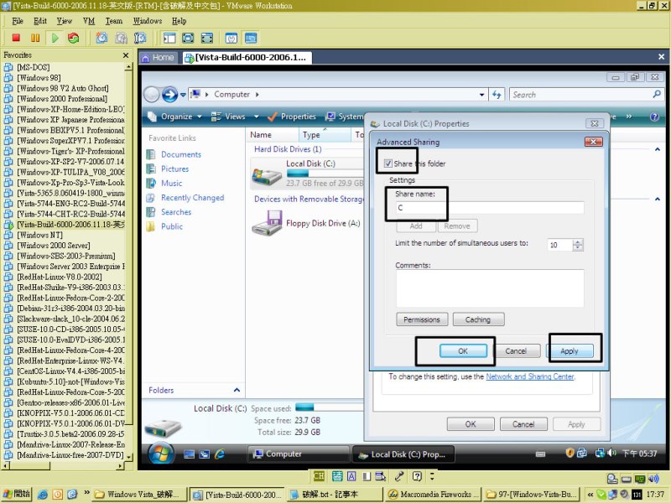Screen dimensions: 671x503
Task: Close the Favorites sidebar panel
Action: pos(125,55)
